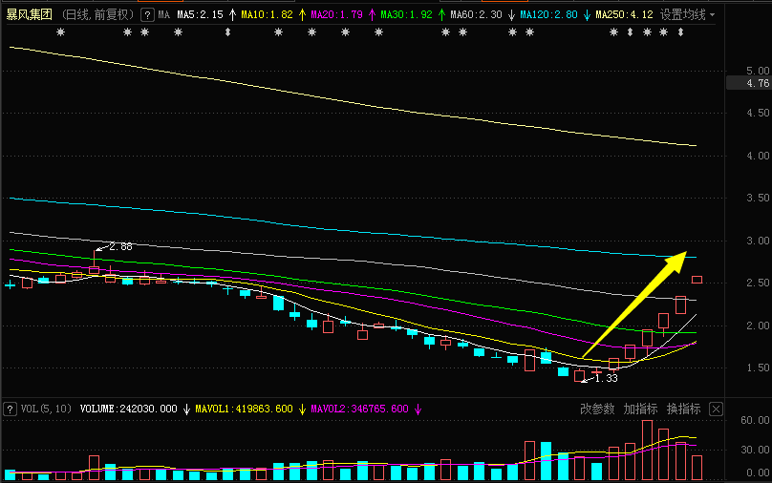Click the tallest red volume bar
This screenshot has width=772, height=483.
[647, 450]
